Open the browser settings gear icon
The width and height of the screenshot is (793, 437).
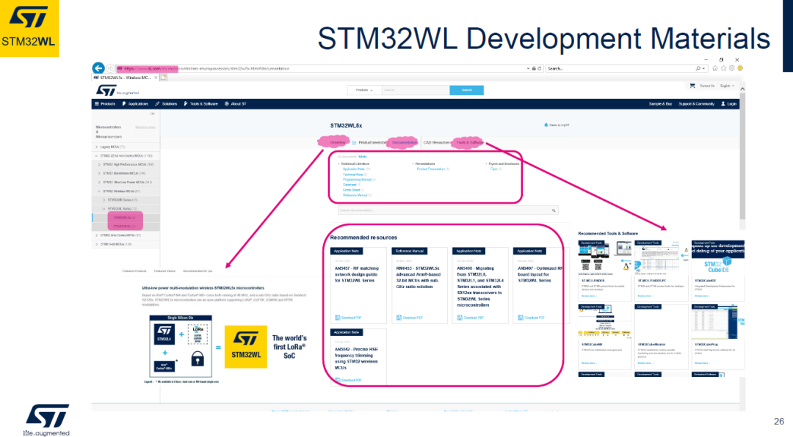732,68
